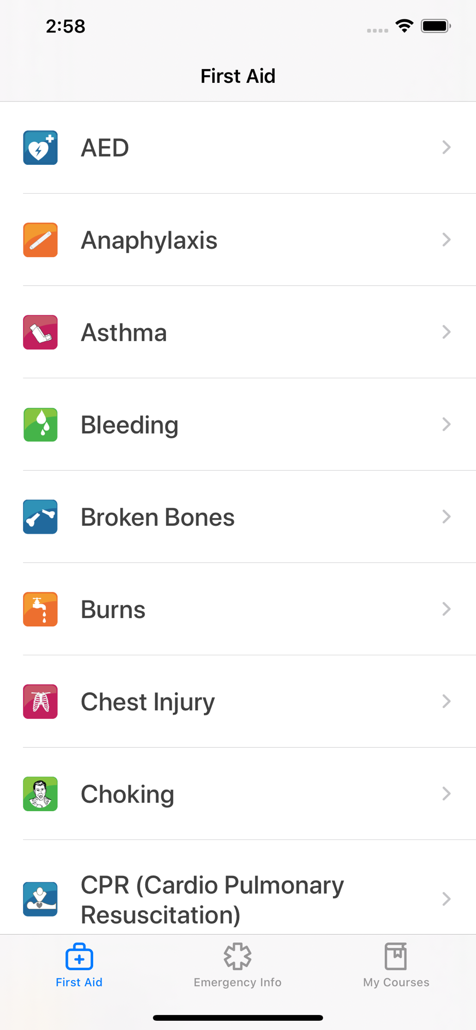Tap the Chest Injury ribcage icon
Image resolution: width=476 pixels, height=1030 pixels.
40,701
